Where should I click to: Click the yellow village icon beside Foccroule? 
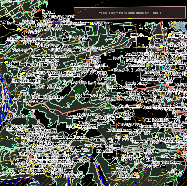click(x=156, y=137)
